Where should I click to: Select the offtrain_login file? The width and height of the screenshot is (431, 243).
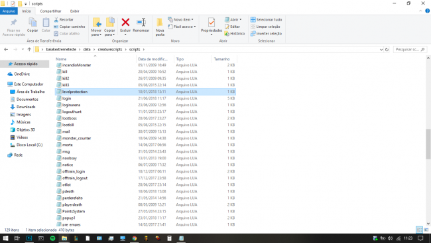pos(146,171)
